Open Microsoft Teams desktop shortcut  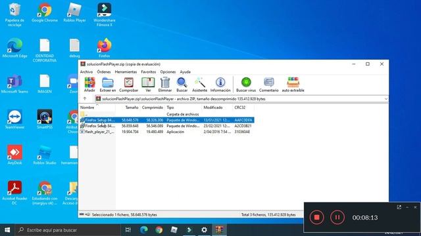[14, 84]
